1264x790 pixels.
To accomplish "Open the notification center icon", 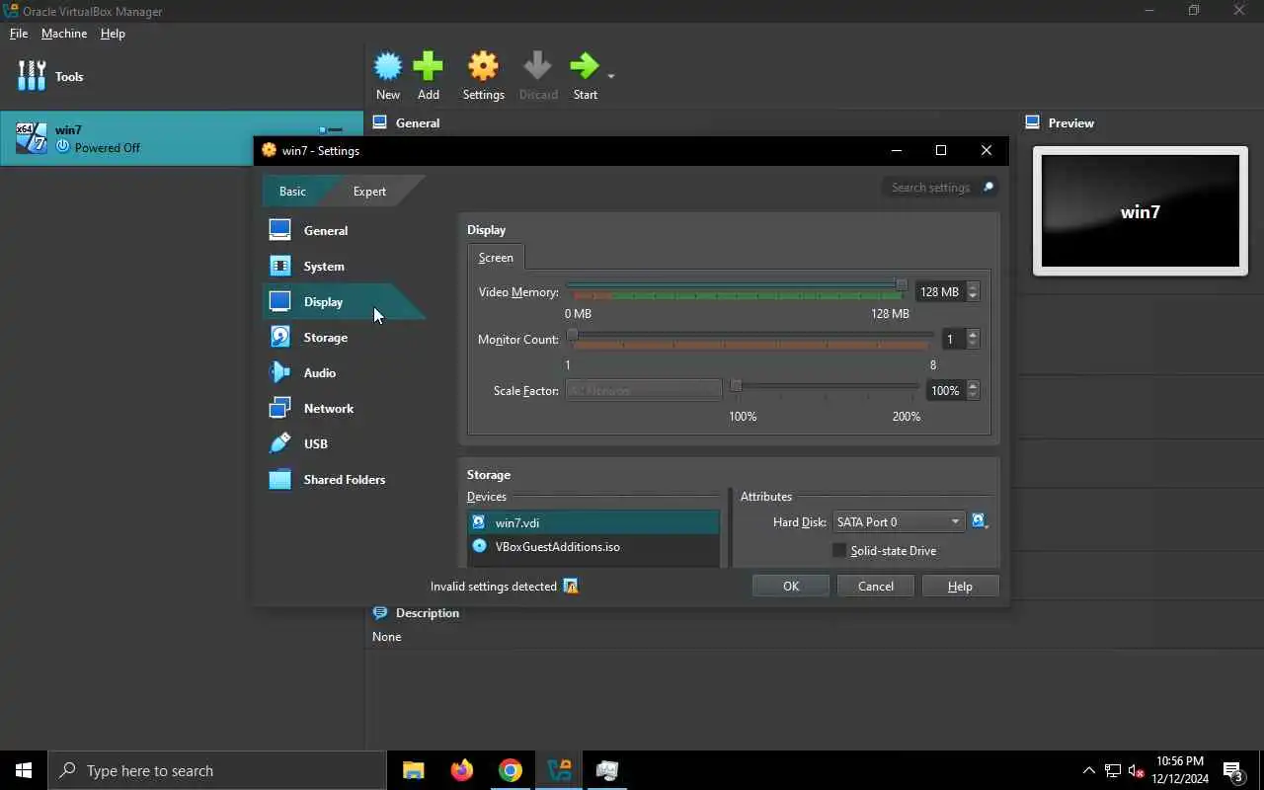I will tap(1233, 770).
